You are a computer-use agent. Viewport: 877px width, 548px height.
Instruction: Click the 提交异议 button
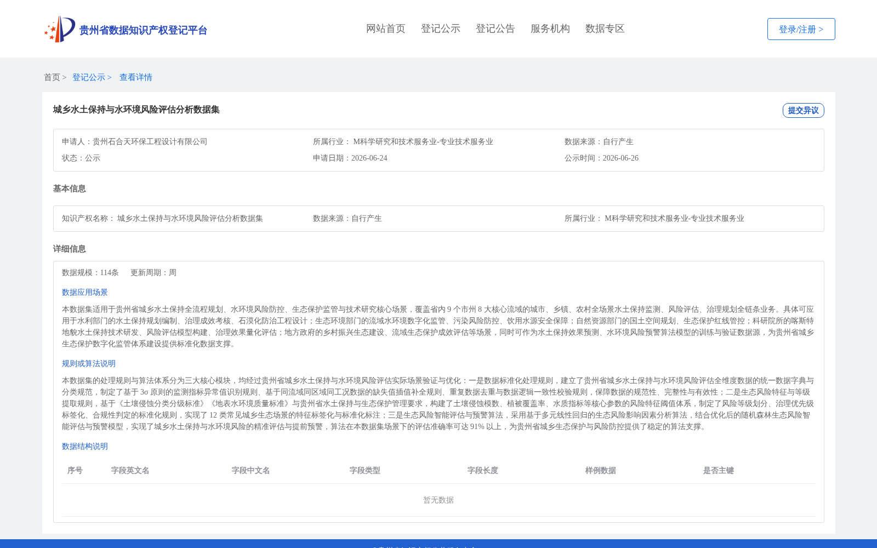tap(803, 110)
